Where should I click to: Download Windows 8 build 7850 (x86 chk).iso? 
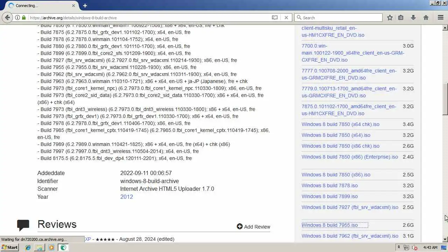[x=341, y=146]
